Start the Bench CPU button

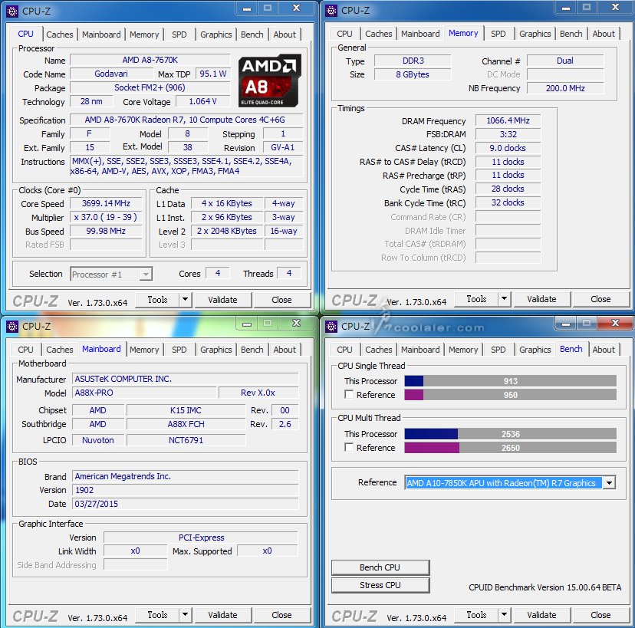[380, 567]
